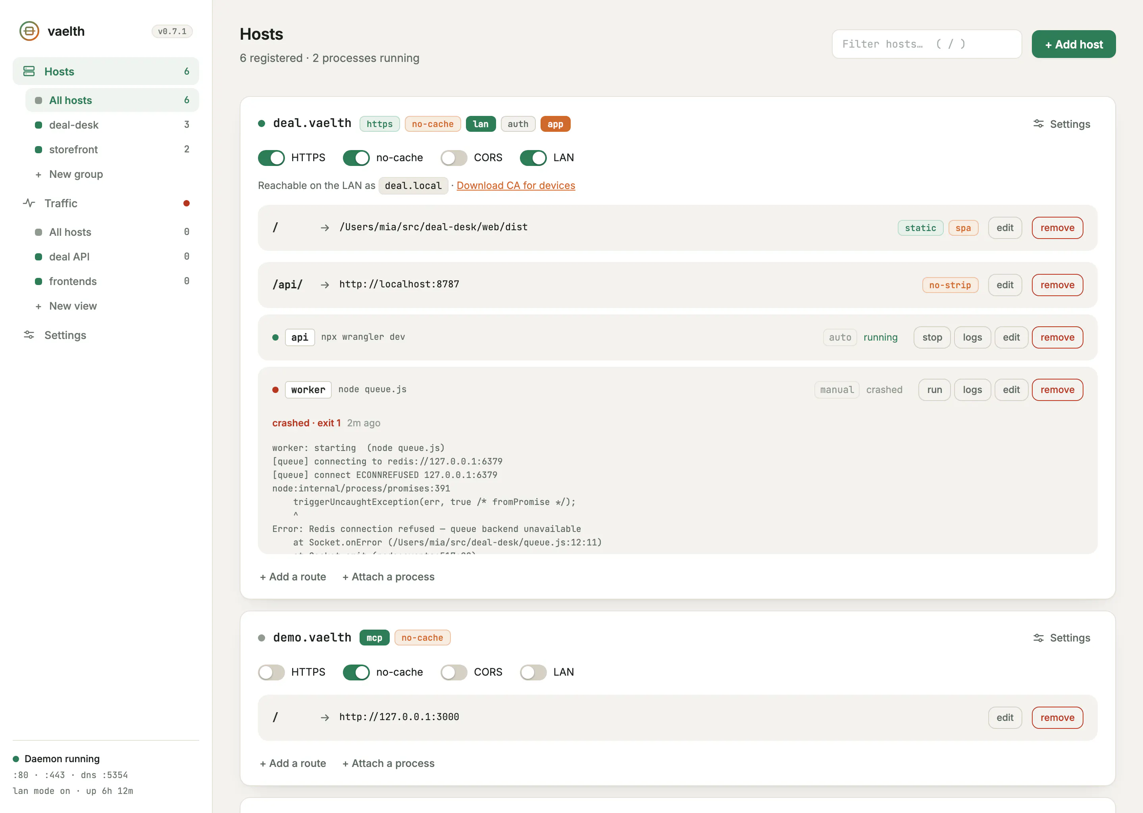Viewport: 1143px width, 813px height.
Task: Click the vaelth logo icon
Action: click(x=29, y=31)
